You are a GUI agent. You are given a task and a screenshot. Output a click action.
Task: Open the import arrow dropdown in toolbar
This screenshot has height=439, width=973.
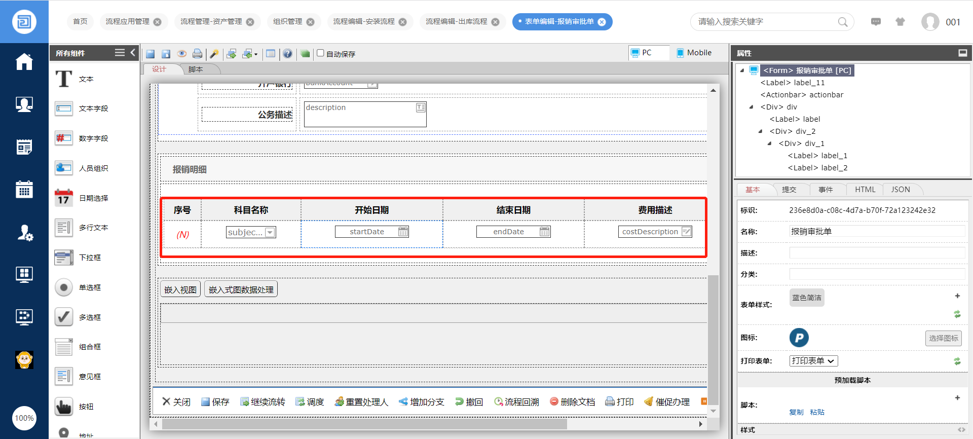tap(255, 54)
